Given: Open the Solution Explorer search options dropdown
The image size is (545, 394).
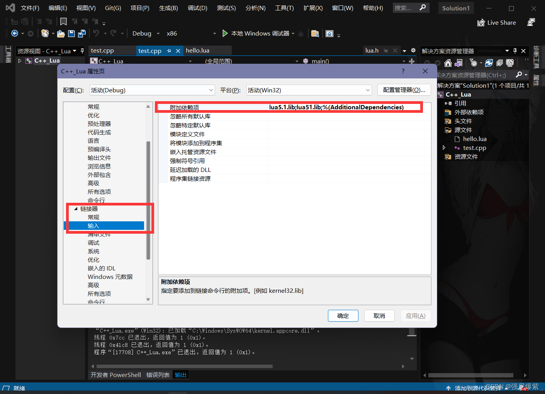Looking at the screenshot, I should click(526, 75).
